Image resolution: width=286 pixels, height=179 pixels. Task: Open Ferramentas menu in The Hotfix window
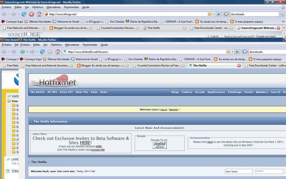click(90, 45)
